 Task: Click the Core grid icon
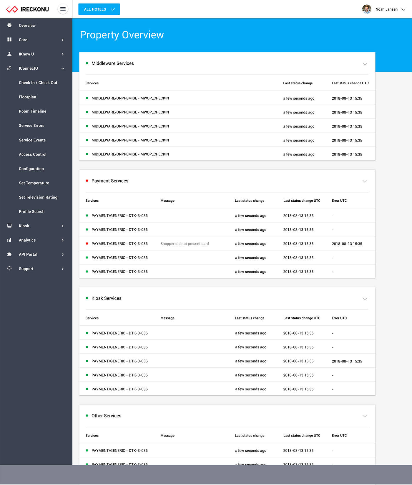[9, 40]
